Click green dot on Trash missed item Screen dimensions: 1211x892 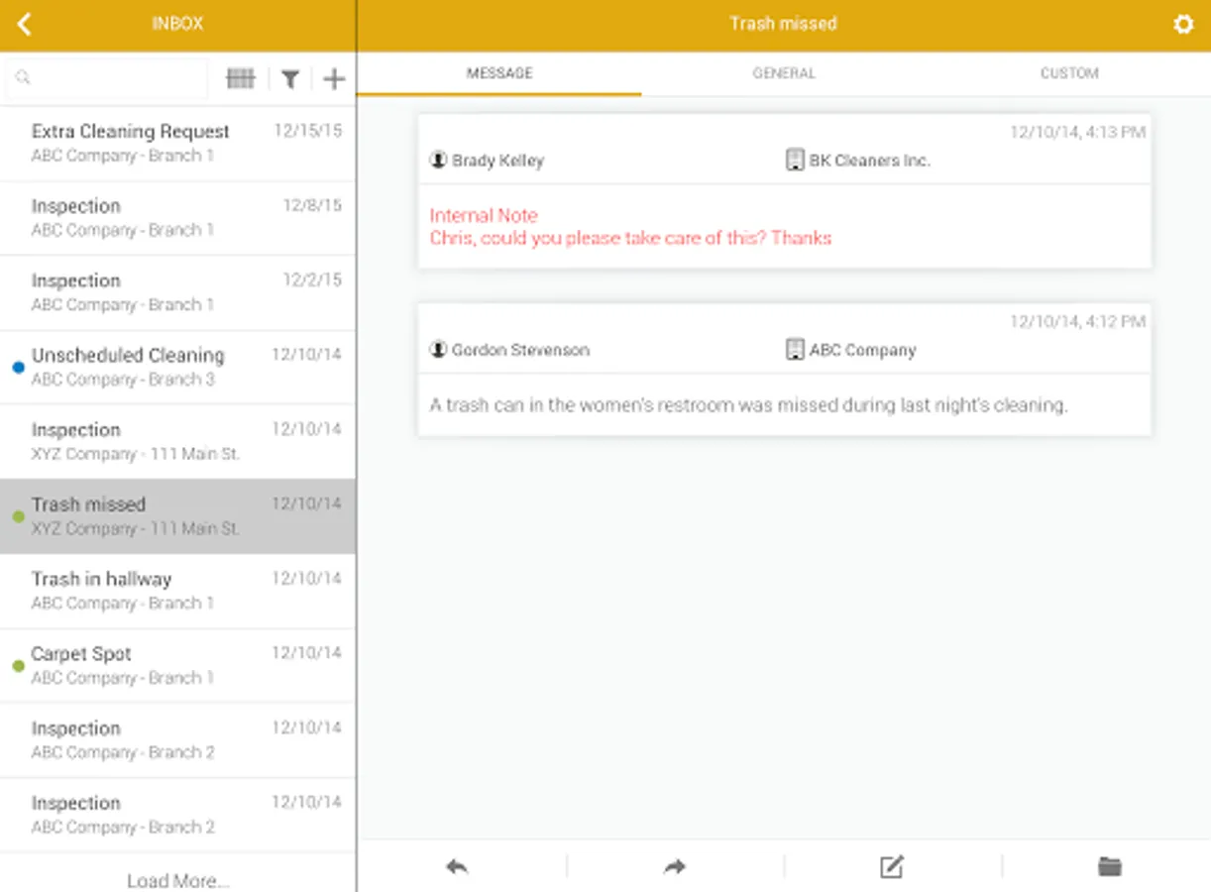click(x=18, y=516)
